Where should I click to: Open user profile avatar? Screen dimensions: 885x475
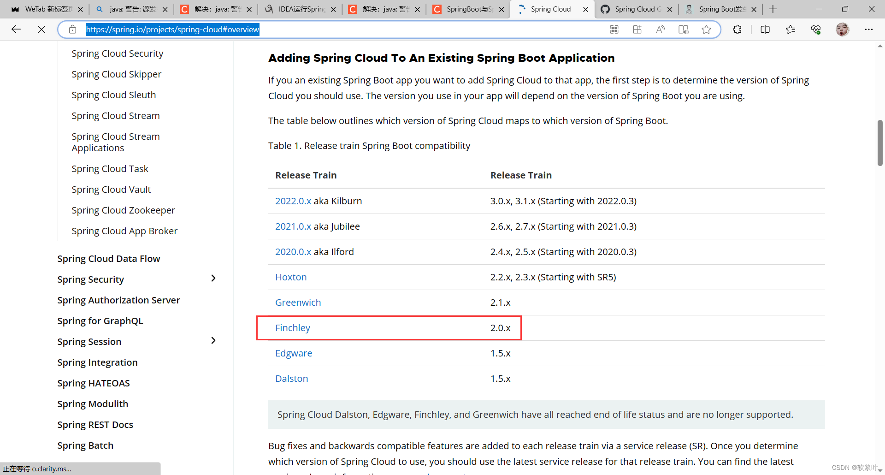[x=842, y=30]
